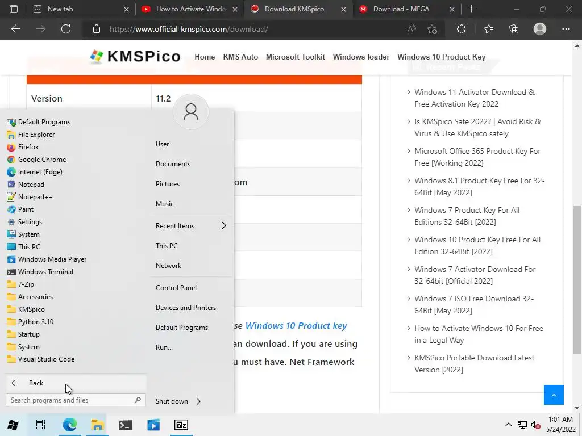
Task: Open the browser profile avatar
Action: click(540, 29)
